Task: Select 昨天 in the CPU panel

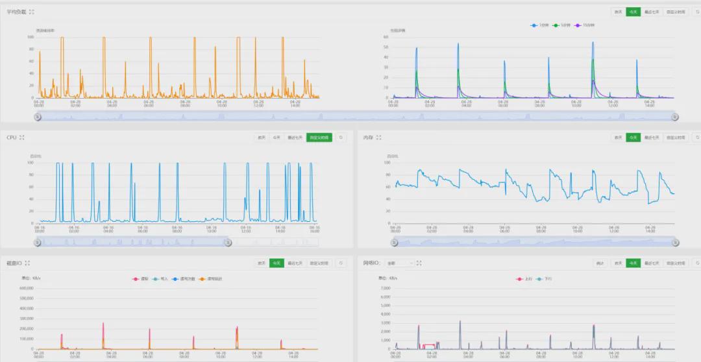Action: click(x=262, y=138)
